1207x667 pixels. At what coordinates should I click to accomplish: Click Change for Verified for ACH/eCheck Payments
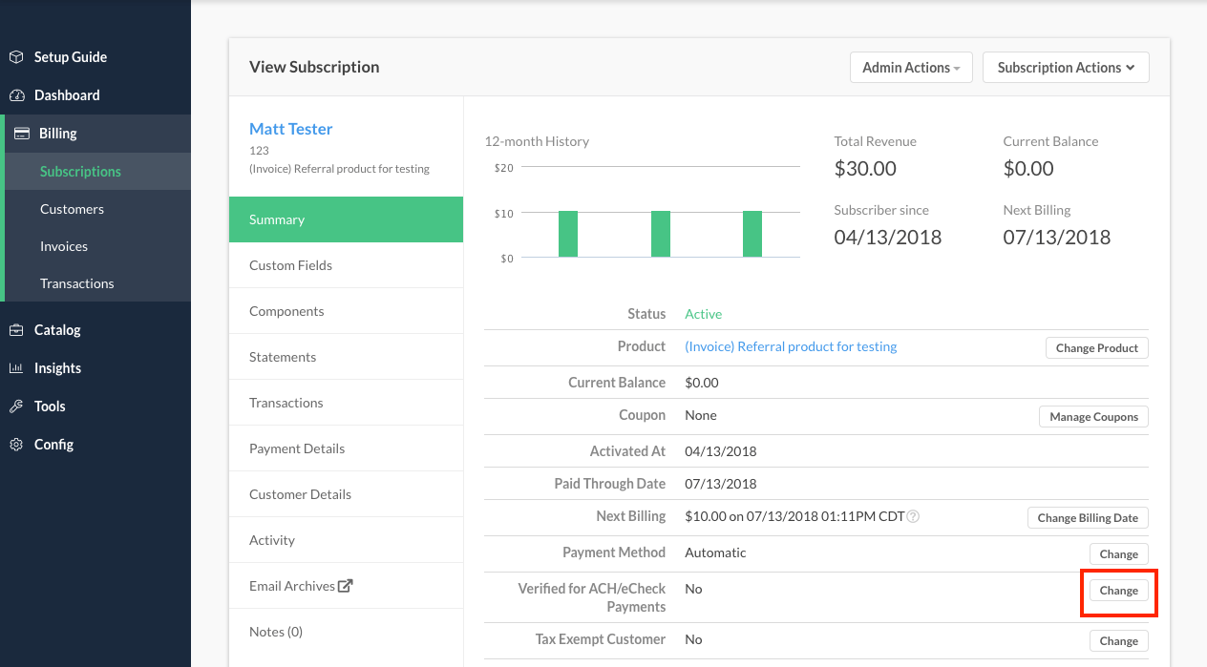click(1119, 591)
